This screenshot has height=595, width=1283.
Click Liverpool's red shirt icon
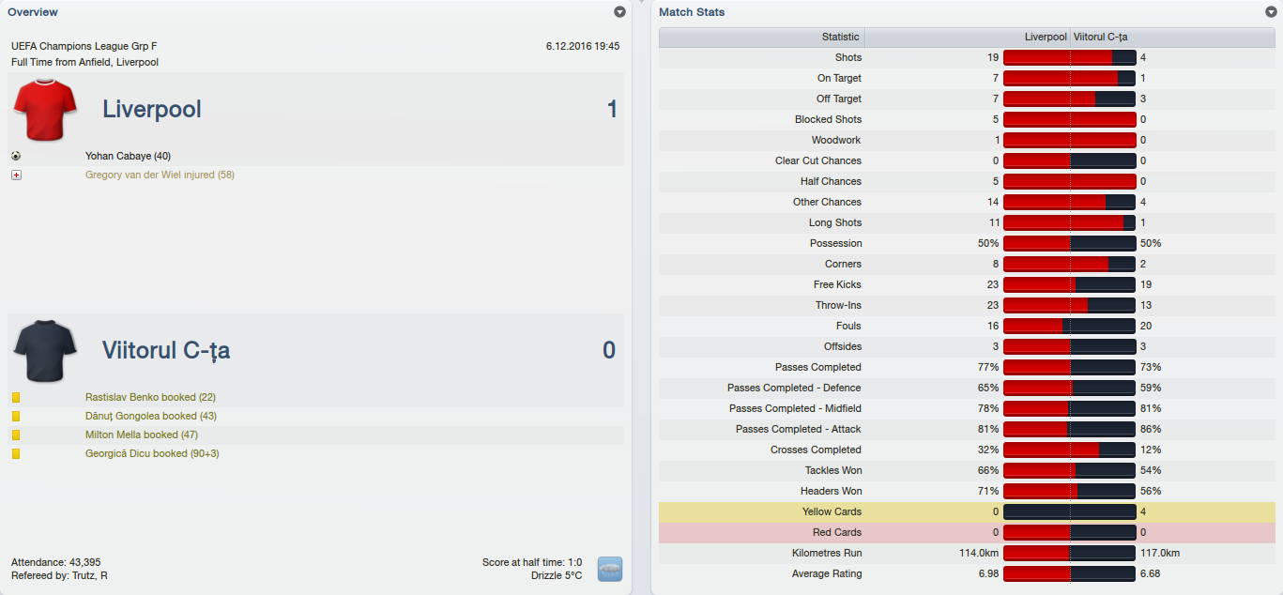click(x=45, y=109)
